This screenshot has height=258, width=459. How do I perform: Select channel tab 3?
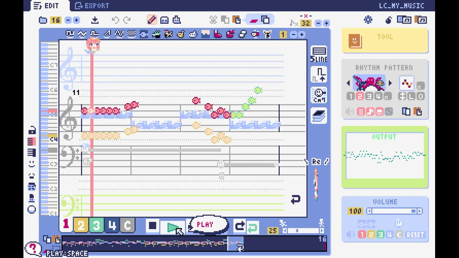[96, 225]
